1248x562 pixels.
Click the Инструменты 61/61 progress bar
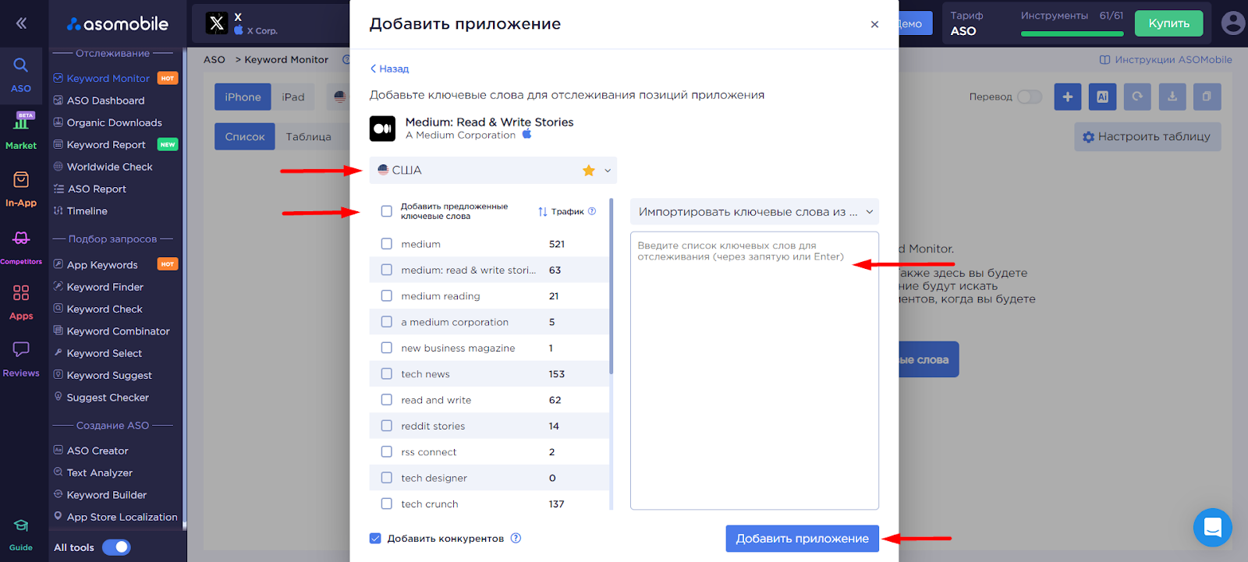tap(1072, 34)
